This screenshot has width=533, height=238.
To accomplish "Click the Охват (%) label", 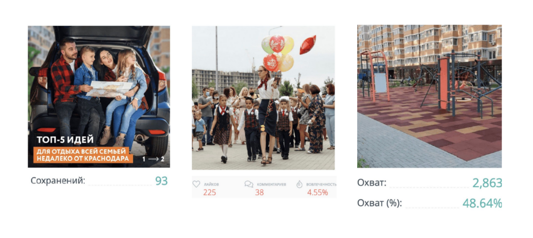I will point(379,203).
